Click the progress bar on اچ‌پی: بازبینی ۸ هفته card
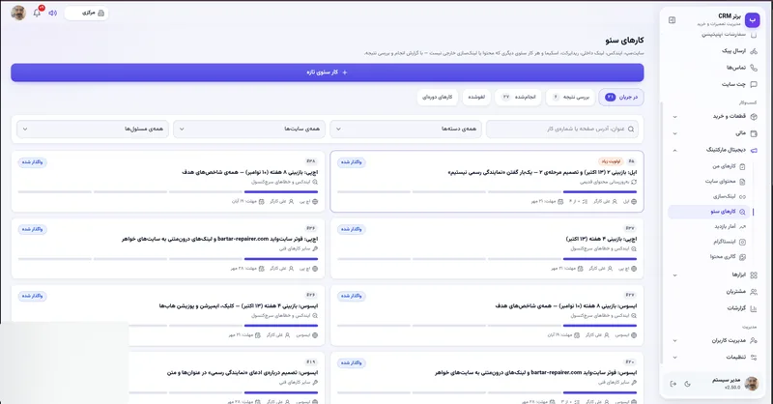The image size is (773, 404). (x=168, y=192)
